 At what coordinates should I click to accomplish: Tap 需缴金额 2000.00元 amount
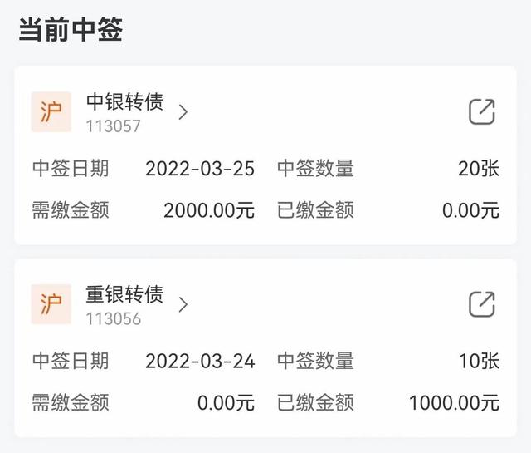209,210
